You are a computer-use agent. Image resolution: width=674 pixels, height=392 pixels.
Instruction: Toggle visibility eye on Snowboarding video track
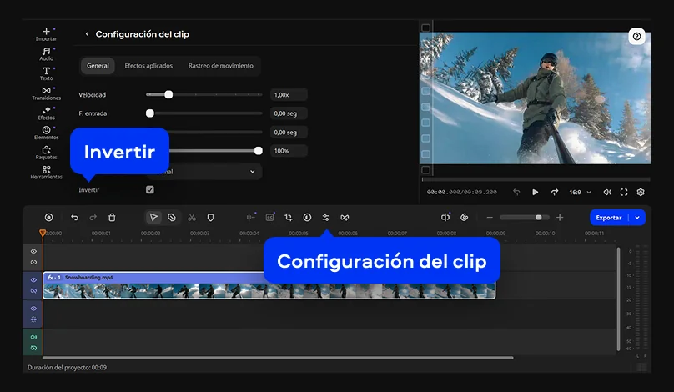(x=33, y=279)
